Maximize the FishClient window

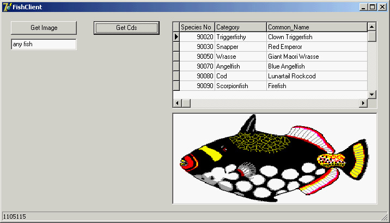(373, 7)
